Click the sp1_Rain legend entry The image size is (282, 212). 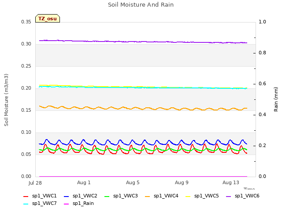(x=79, y=204)
